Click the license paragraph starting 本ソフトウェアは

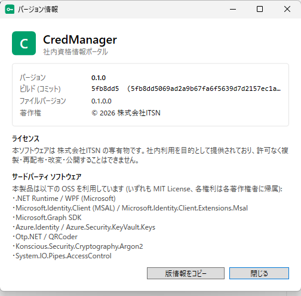pyautogui.click(x=150, y=155)
